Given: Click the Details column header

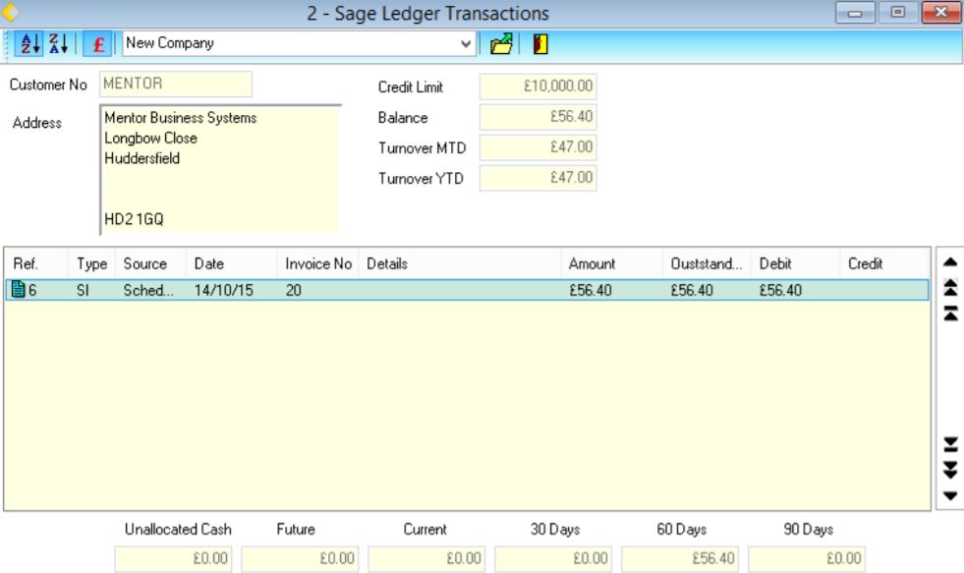Looking at the screenshot, I should tap(460, 263).
